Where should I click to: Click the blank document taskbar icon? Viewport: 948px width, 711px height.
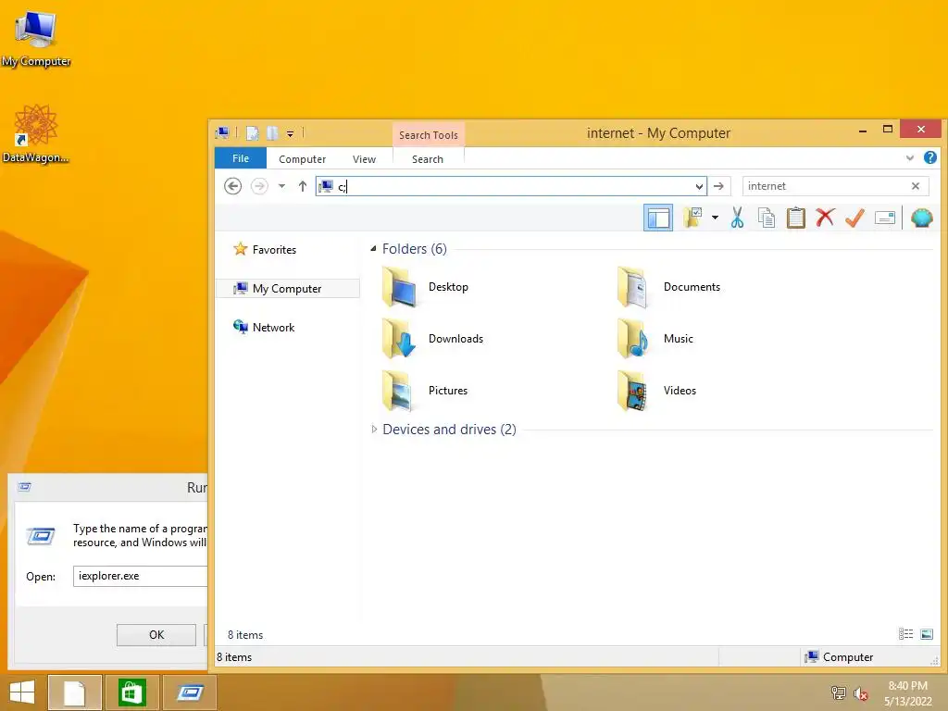(x=74, y=692)
